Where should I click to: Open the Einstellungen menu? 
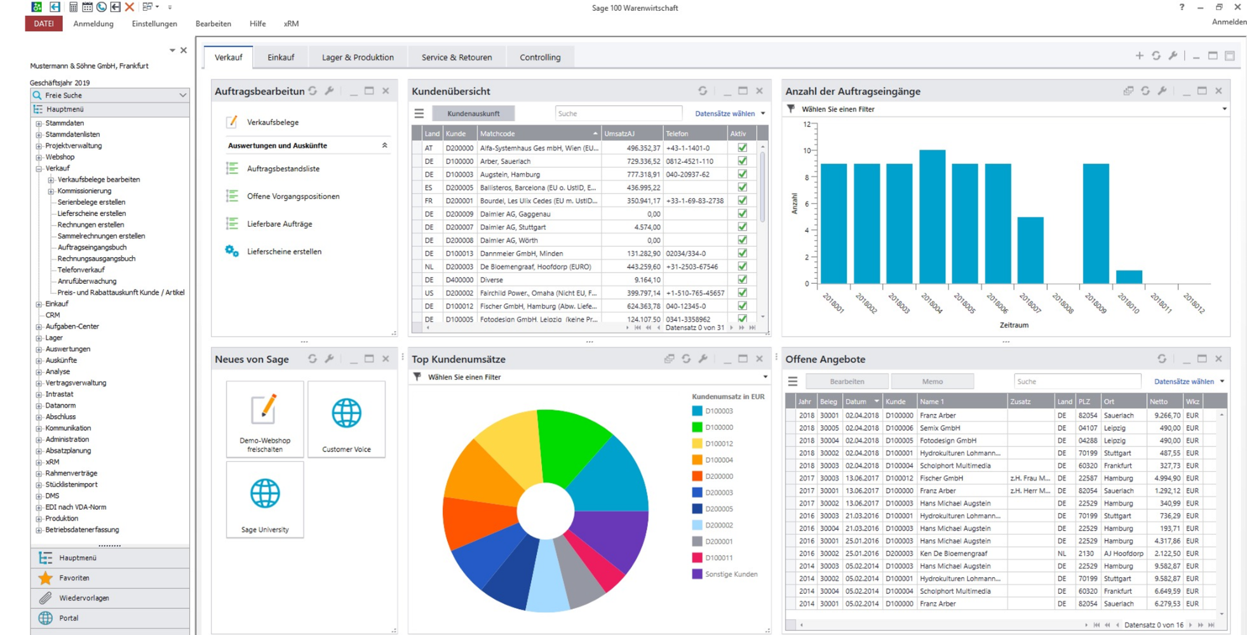154,23
